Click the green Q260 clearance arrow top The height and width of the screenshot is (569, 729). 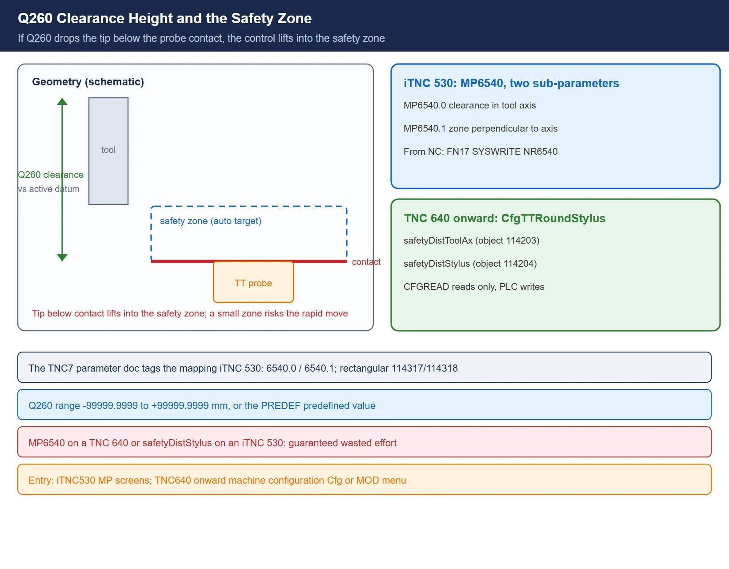tap(62, 102)
